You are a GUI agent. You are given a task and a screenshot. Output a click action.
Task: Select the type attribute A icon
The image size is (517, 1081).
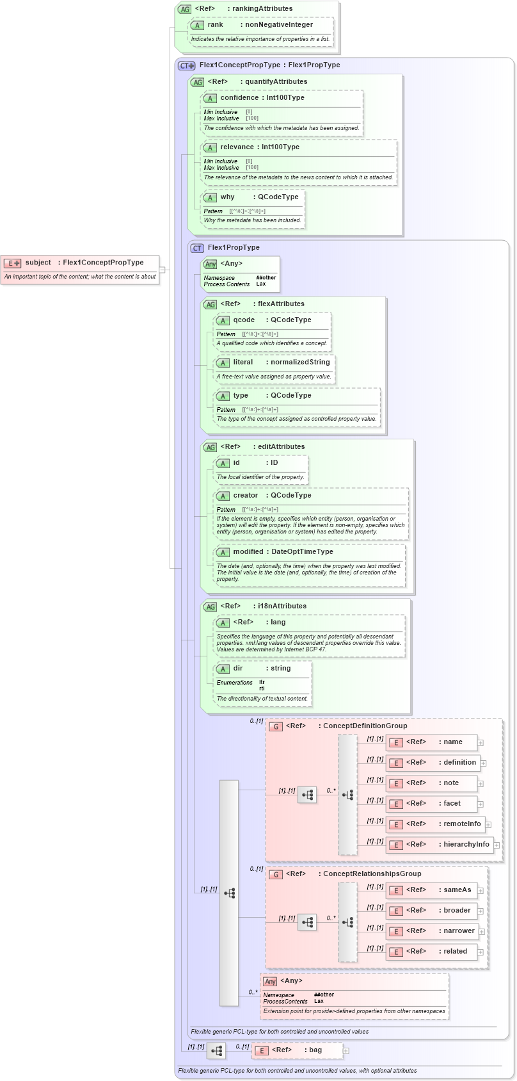click(223, 396)
